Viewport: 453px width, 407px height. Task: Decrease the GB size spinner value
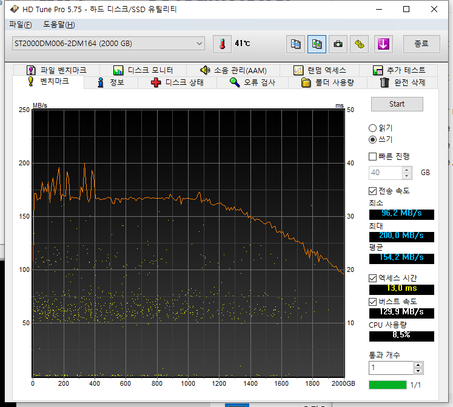click(x=407, y=176)
